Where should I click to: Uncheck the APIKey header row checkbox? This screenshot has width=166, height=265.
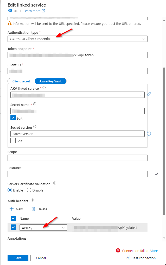pyautogui.click(x=13, y=227)
